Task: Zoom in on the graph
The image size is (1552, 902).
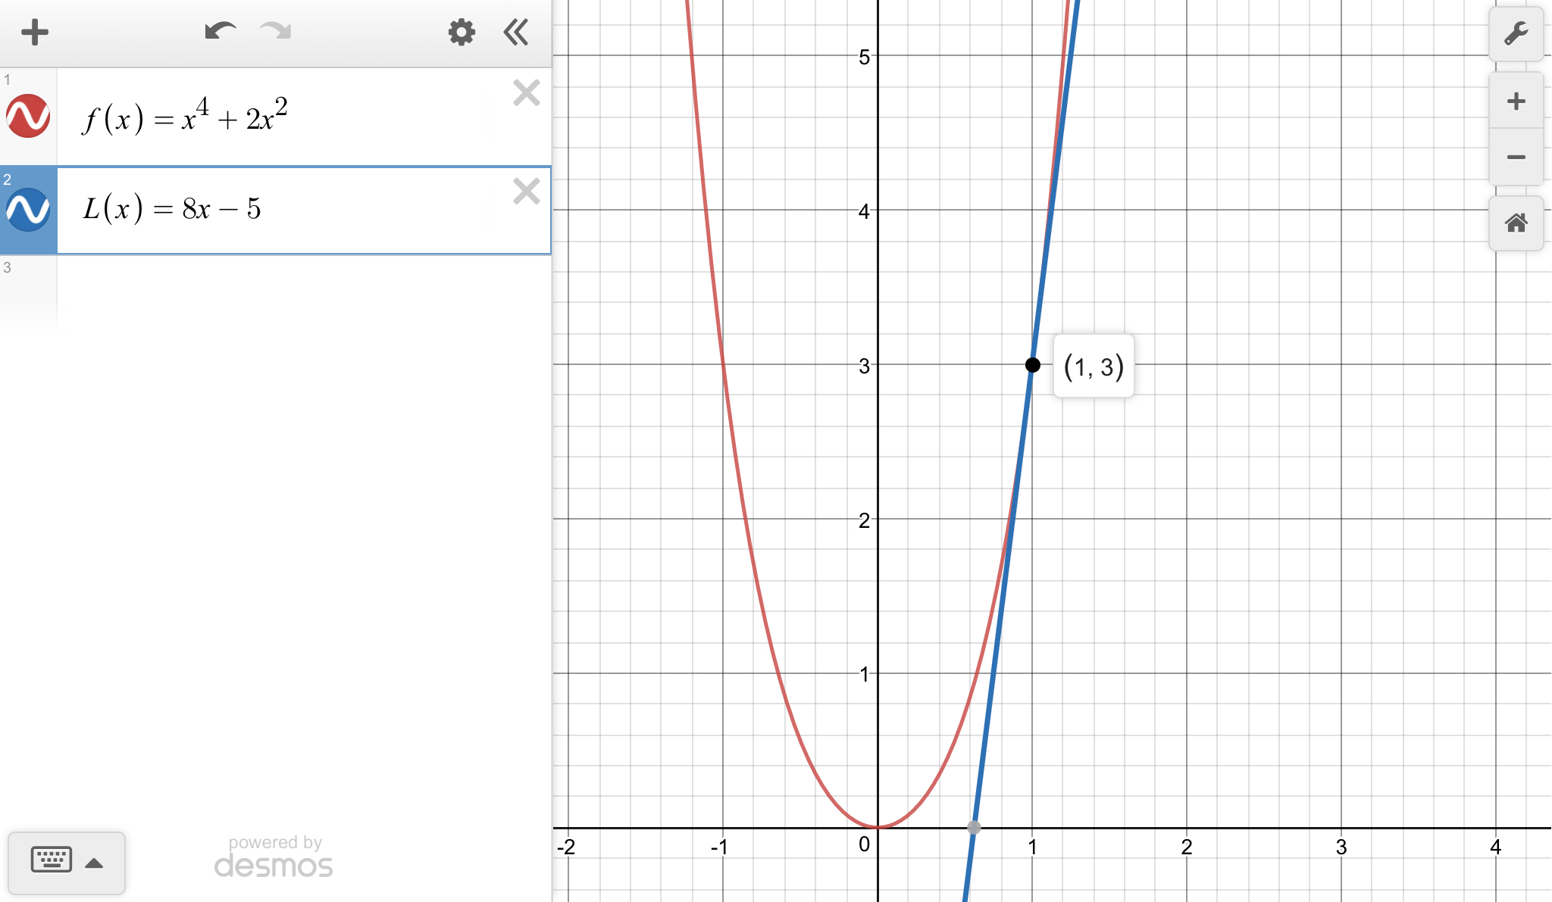Action: point(1516,101)
